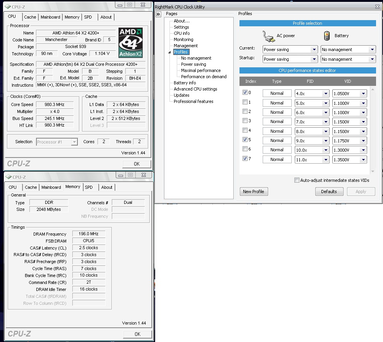Enable performance state index 2
Viewport: 383px width, 342px height.
click(x=245, y=111)
